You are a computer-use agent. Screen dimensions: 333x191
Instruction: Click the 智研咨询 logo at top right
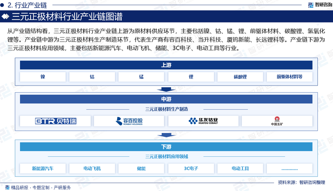point(320,5)
